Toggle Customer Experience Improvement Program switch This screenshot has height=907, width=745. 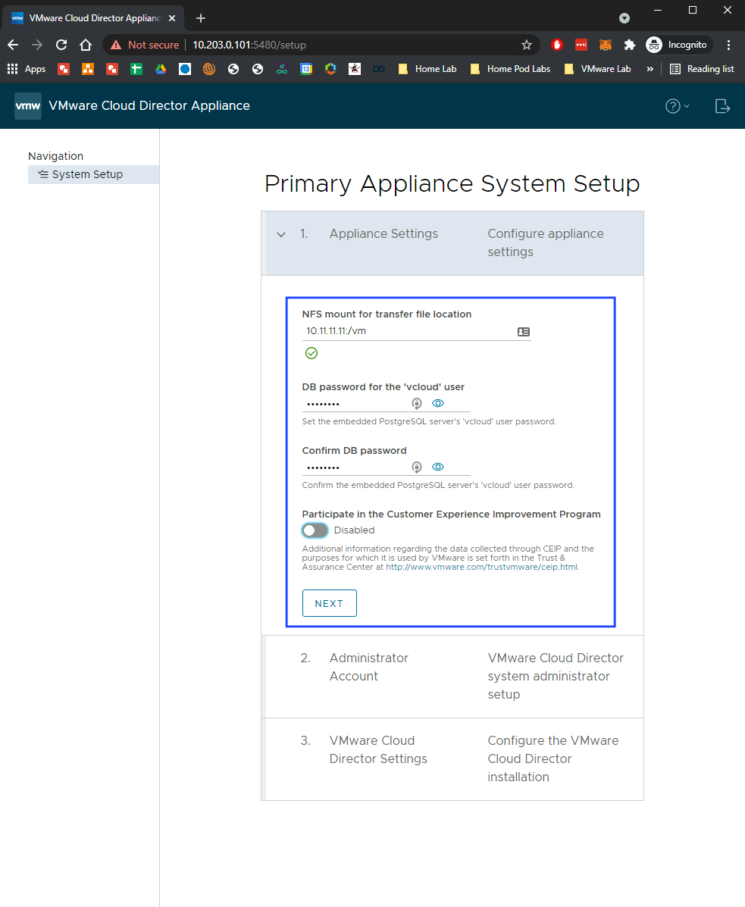coord(315,530)
